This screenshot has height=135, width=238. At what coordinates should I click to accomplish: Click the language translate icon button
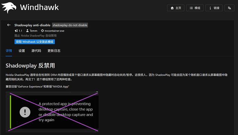coord(229,8)
